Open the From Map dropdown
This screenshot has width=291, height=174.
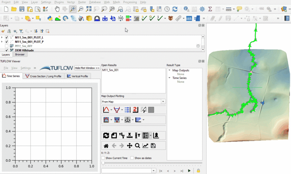tap(163, 102)
